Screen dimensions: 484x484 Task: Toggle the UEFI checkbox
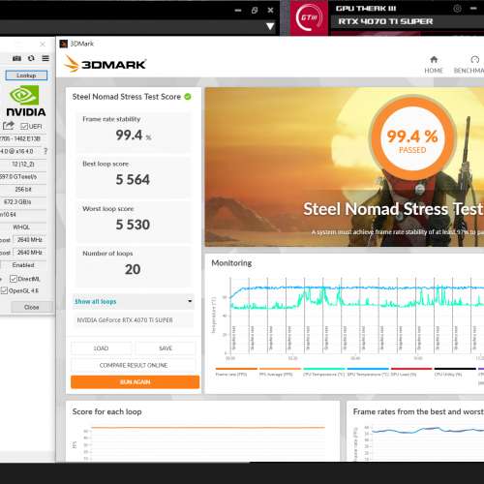24,126
